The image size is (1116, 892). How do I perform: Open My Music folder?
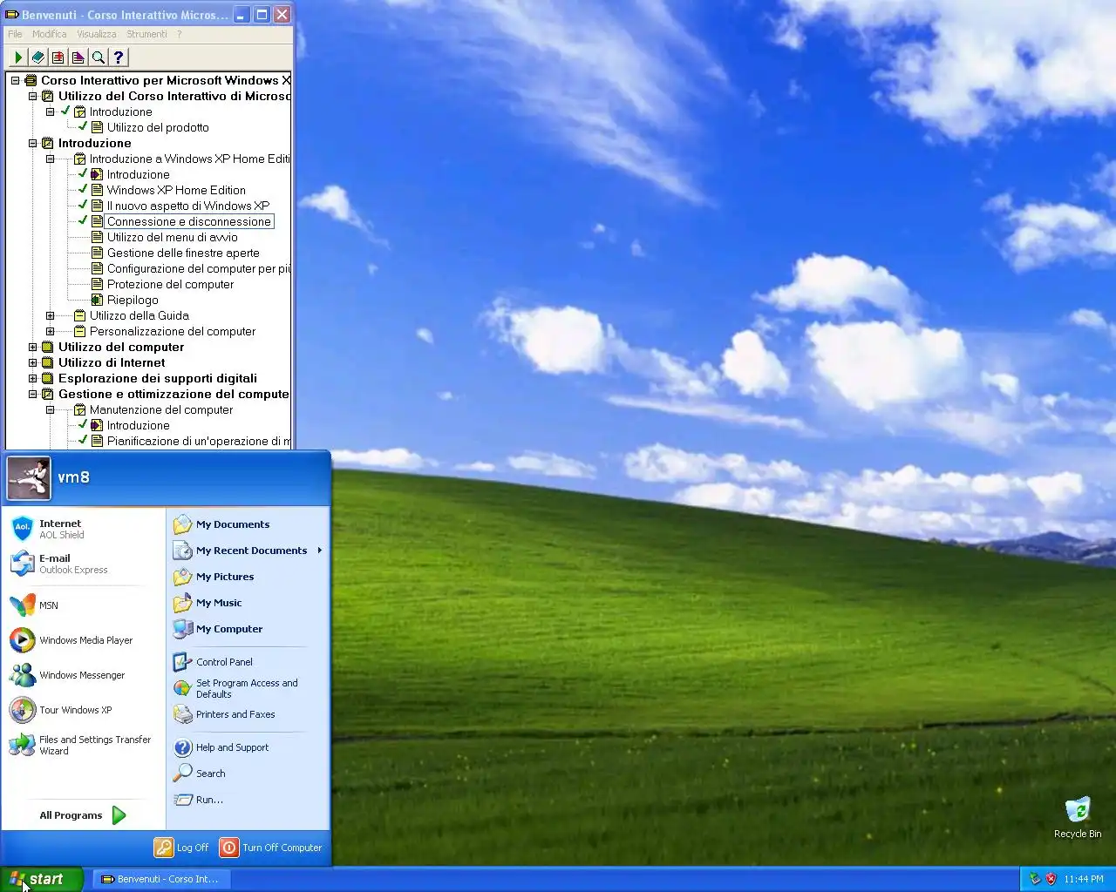[x=248, y=603]
